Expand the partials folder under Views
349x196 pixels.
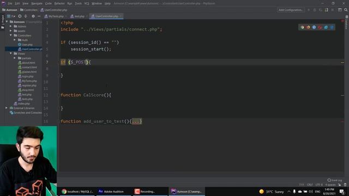[x=15, y=58]
